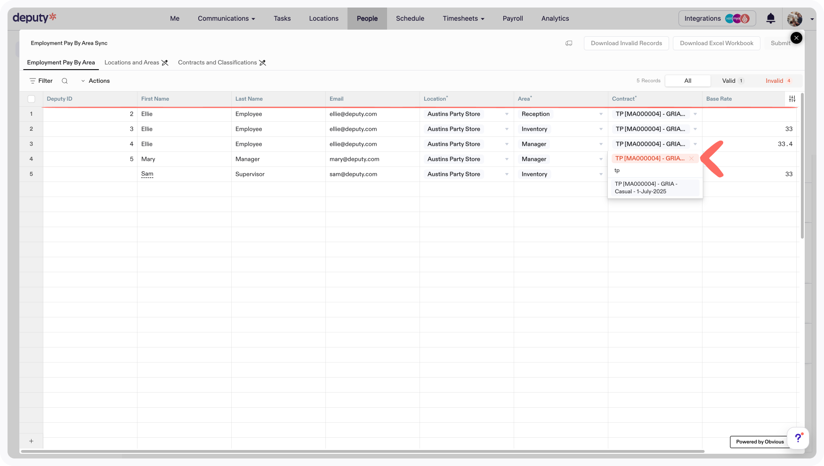Open the help question mark bubble

tap(798, 438)
